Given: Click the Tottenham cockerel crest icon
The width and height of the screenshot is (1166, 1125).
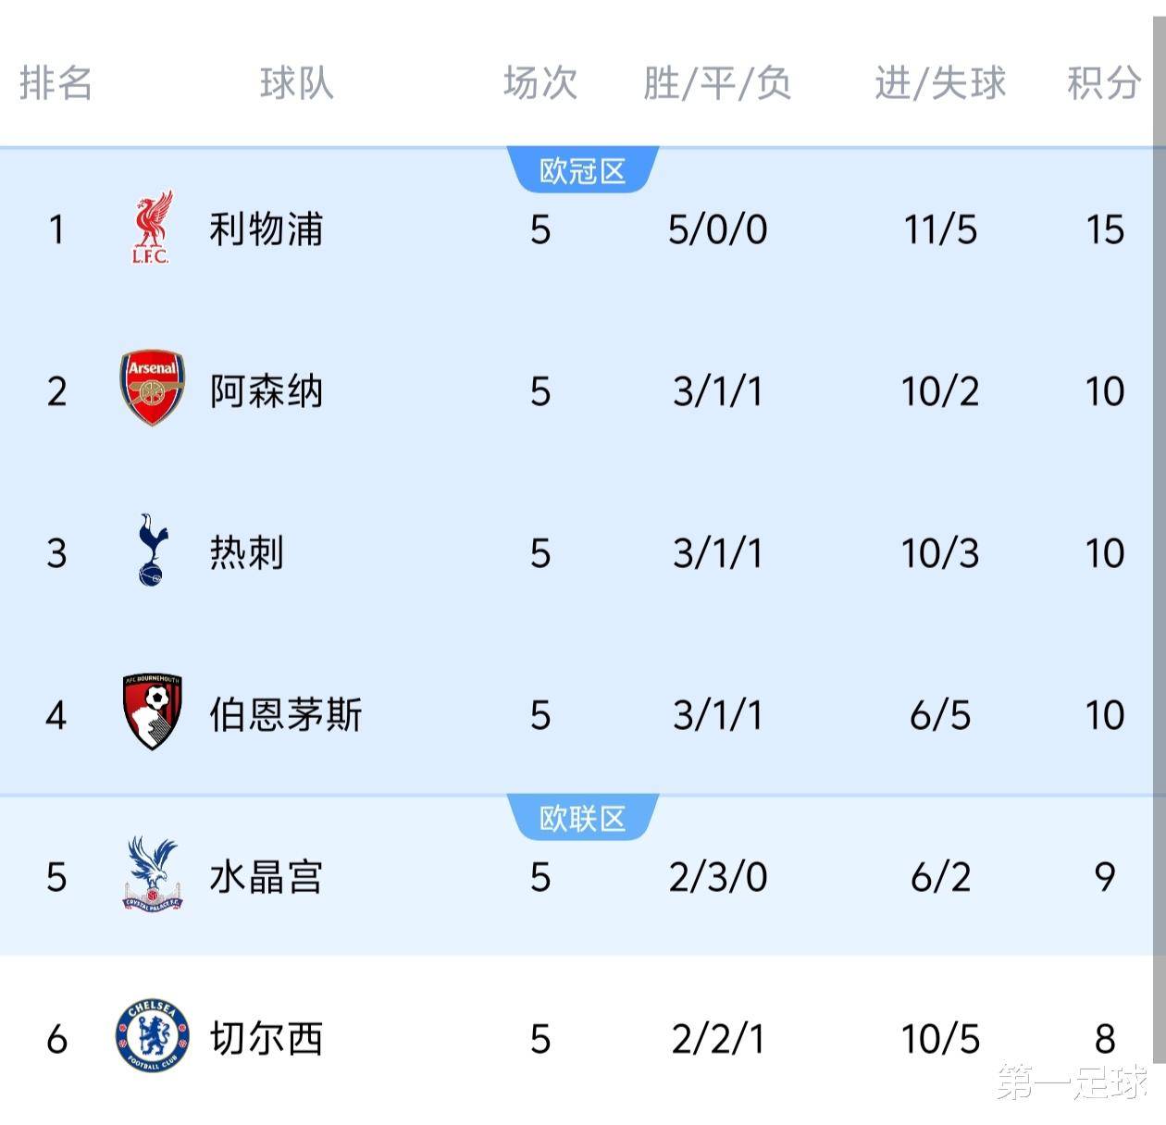Looking at the screenshot, I should tap(152, 551).
